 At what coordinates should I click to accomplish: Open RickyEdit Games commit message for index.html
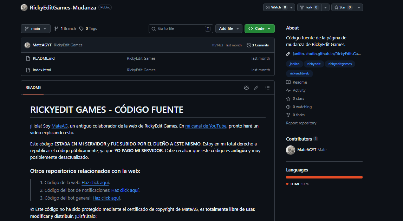141,70
